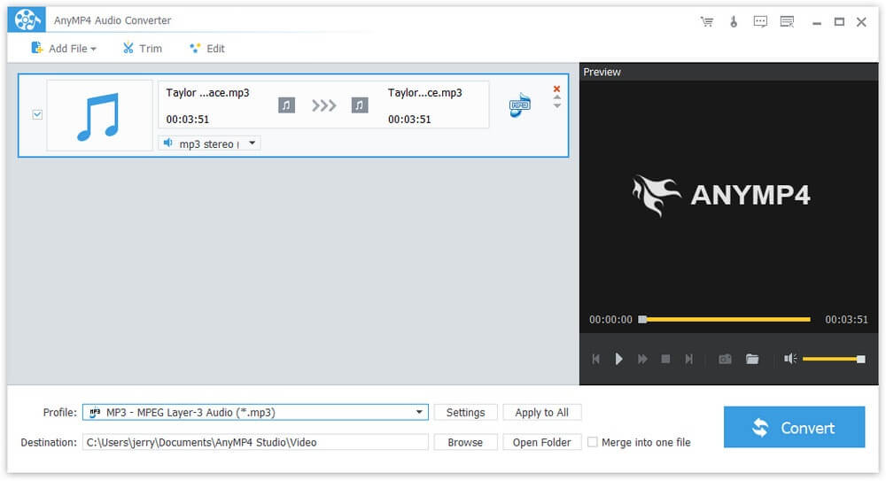
Task: Browse for destination folder
Action: 466,443
